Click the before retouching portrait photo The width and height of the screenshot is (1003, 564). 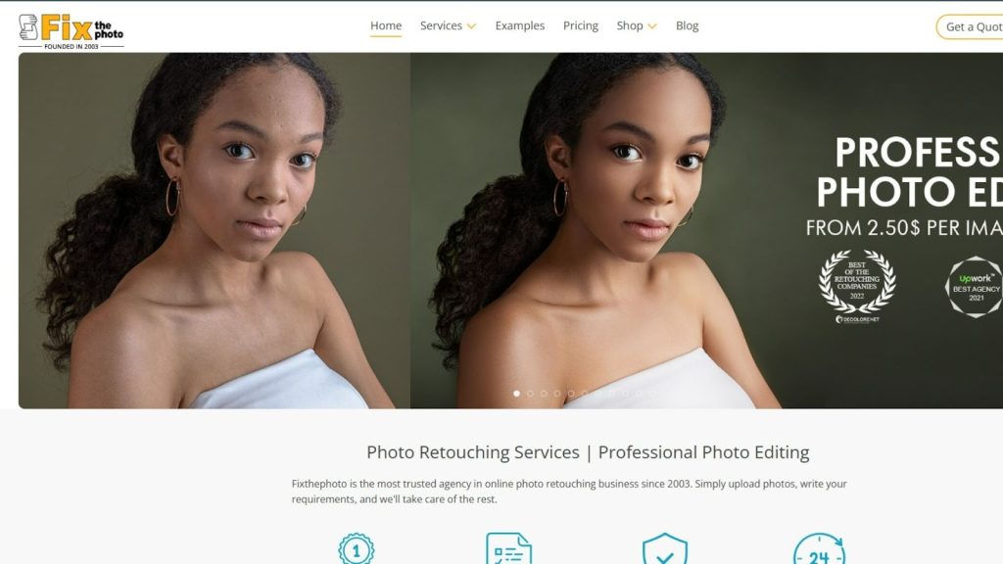[214, 230]
